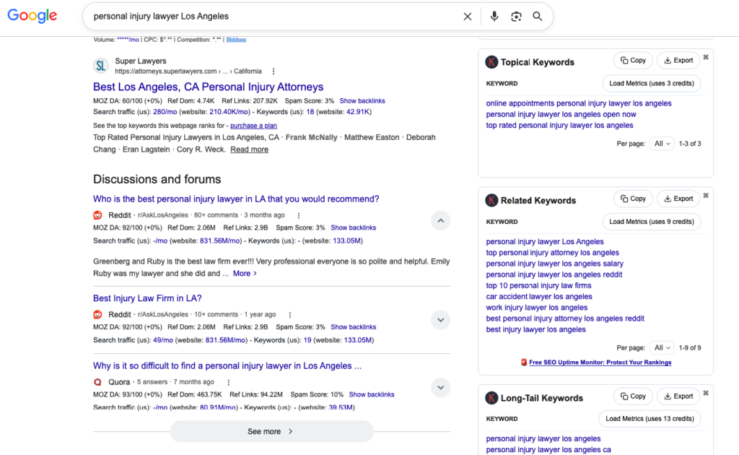Click the magnifying glass search icon
This screenshot has width=739, height=455.
(537, 17)
